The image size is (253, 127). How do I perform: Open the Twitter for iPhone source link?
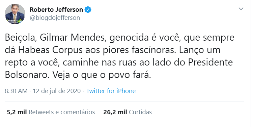tap(111, 91)
